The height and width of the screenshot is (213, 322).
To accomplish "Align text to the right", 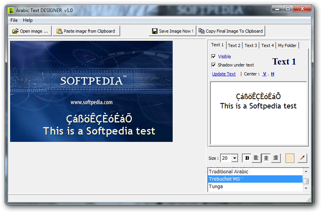I will [276, 158].
